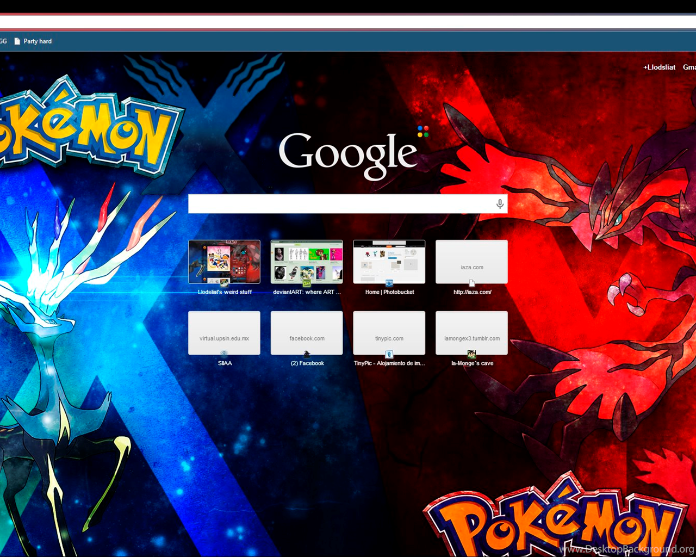
Task: Open the Gmail link at top right
Action: point(689,67)
